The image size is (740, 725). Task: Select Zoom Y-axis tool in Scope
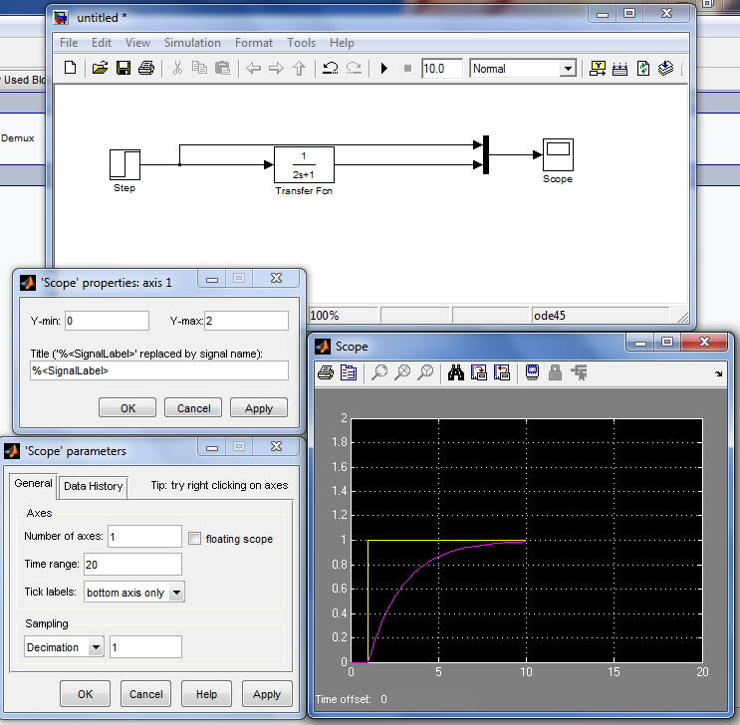pyautogui.click(x=425, y=372)
